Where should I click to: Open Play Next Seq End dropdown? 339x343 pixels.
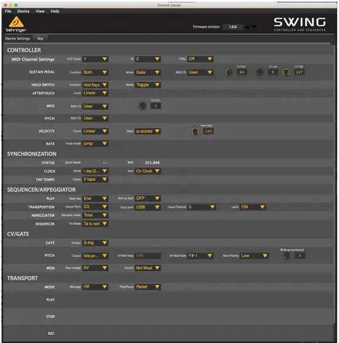tap(95, 199)
